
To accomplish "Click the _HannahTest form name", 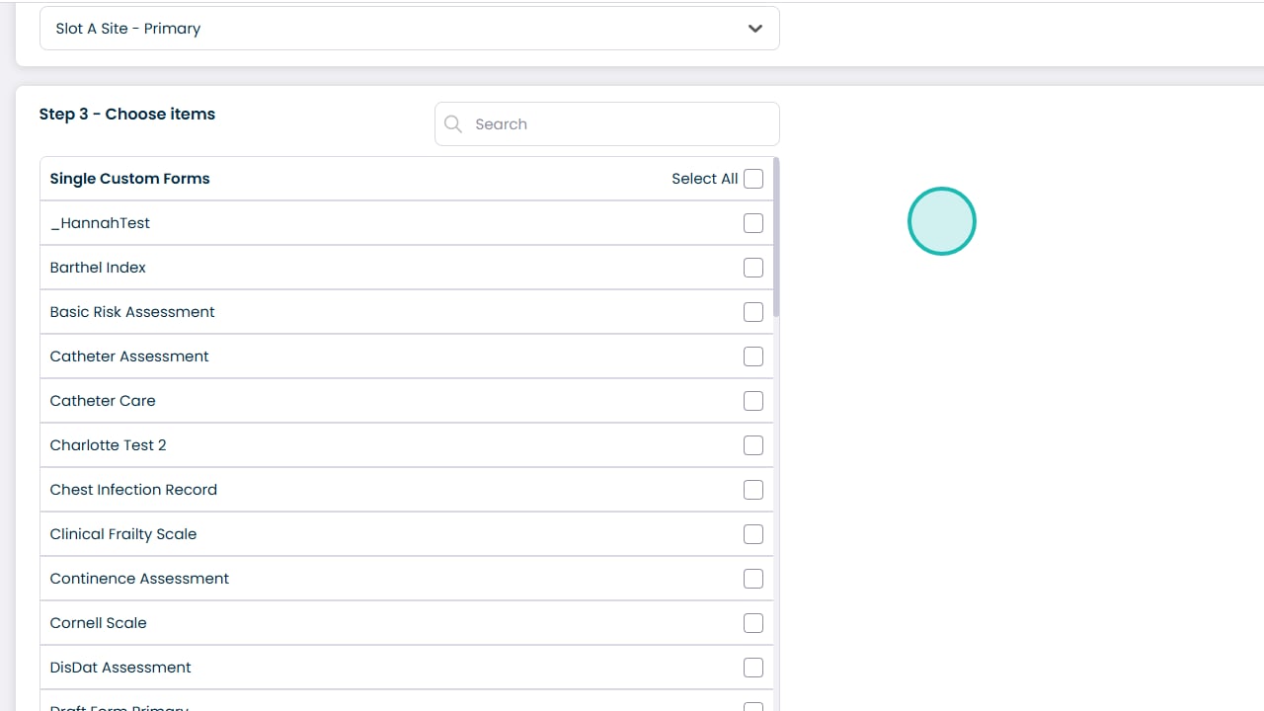I will point(100,223).
